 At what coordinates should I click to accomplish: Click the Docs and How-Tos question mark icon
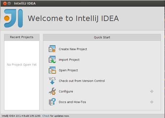click(x=52, y=102)
